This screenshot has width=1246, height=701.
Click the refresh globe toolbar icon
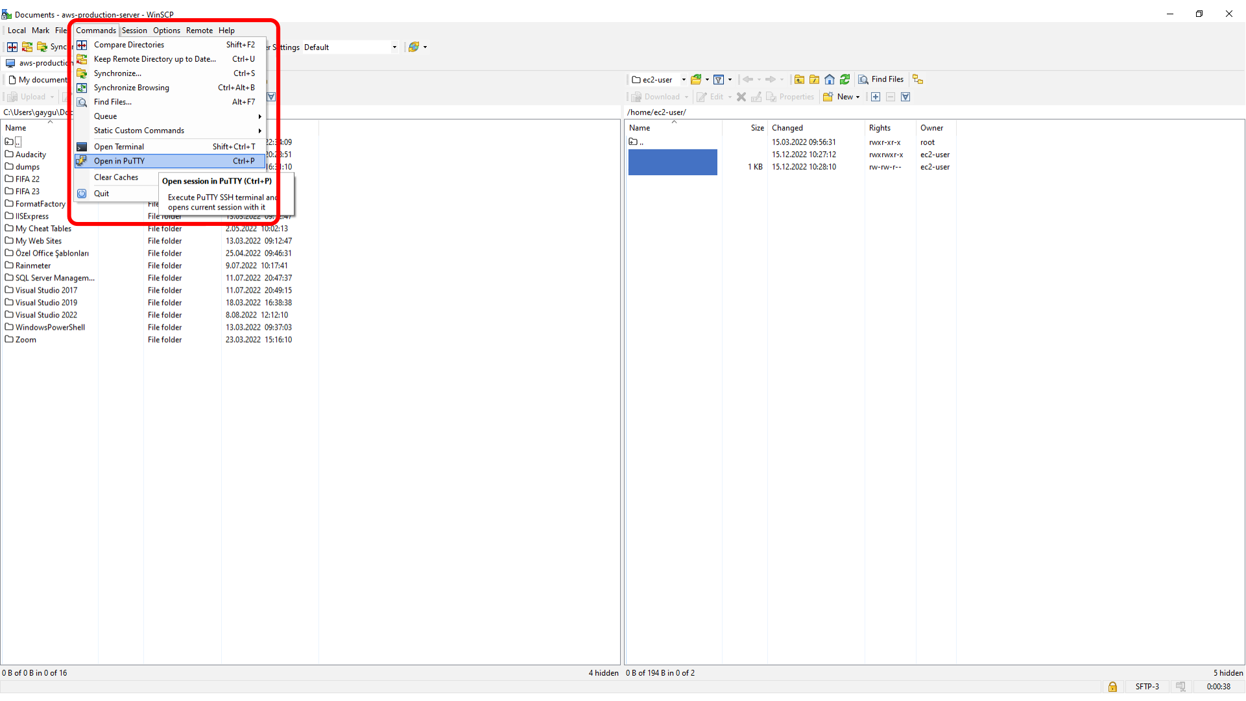click(x=414, y=47)
